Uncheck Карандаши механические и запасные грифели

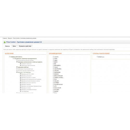click(17, 62)
